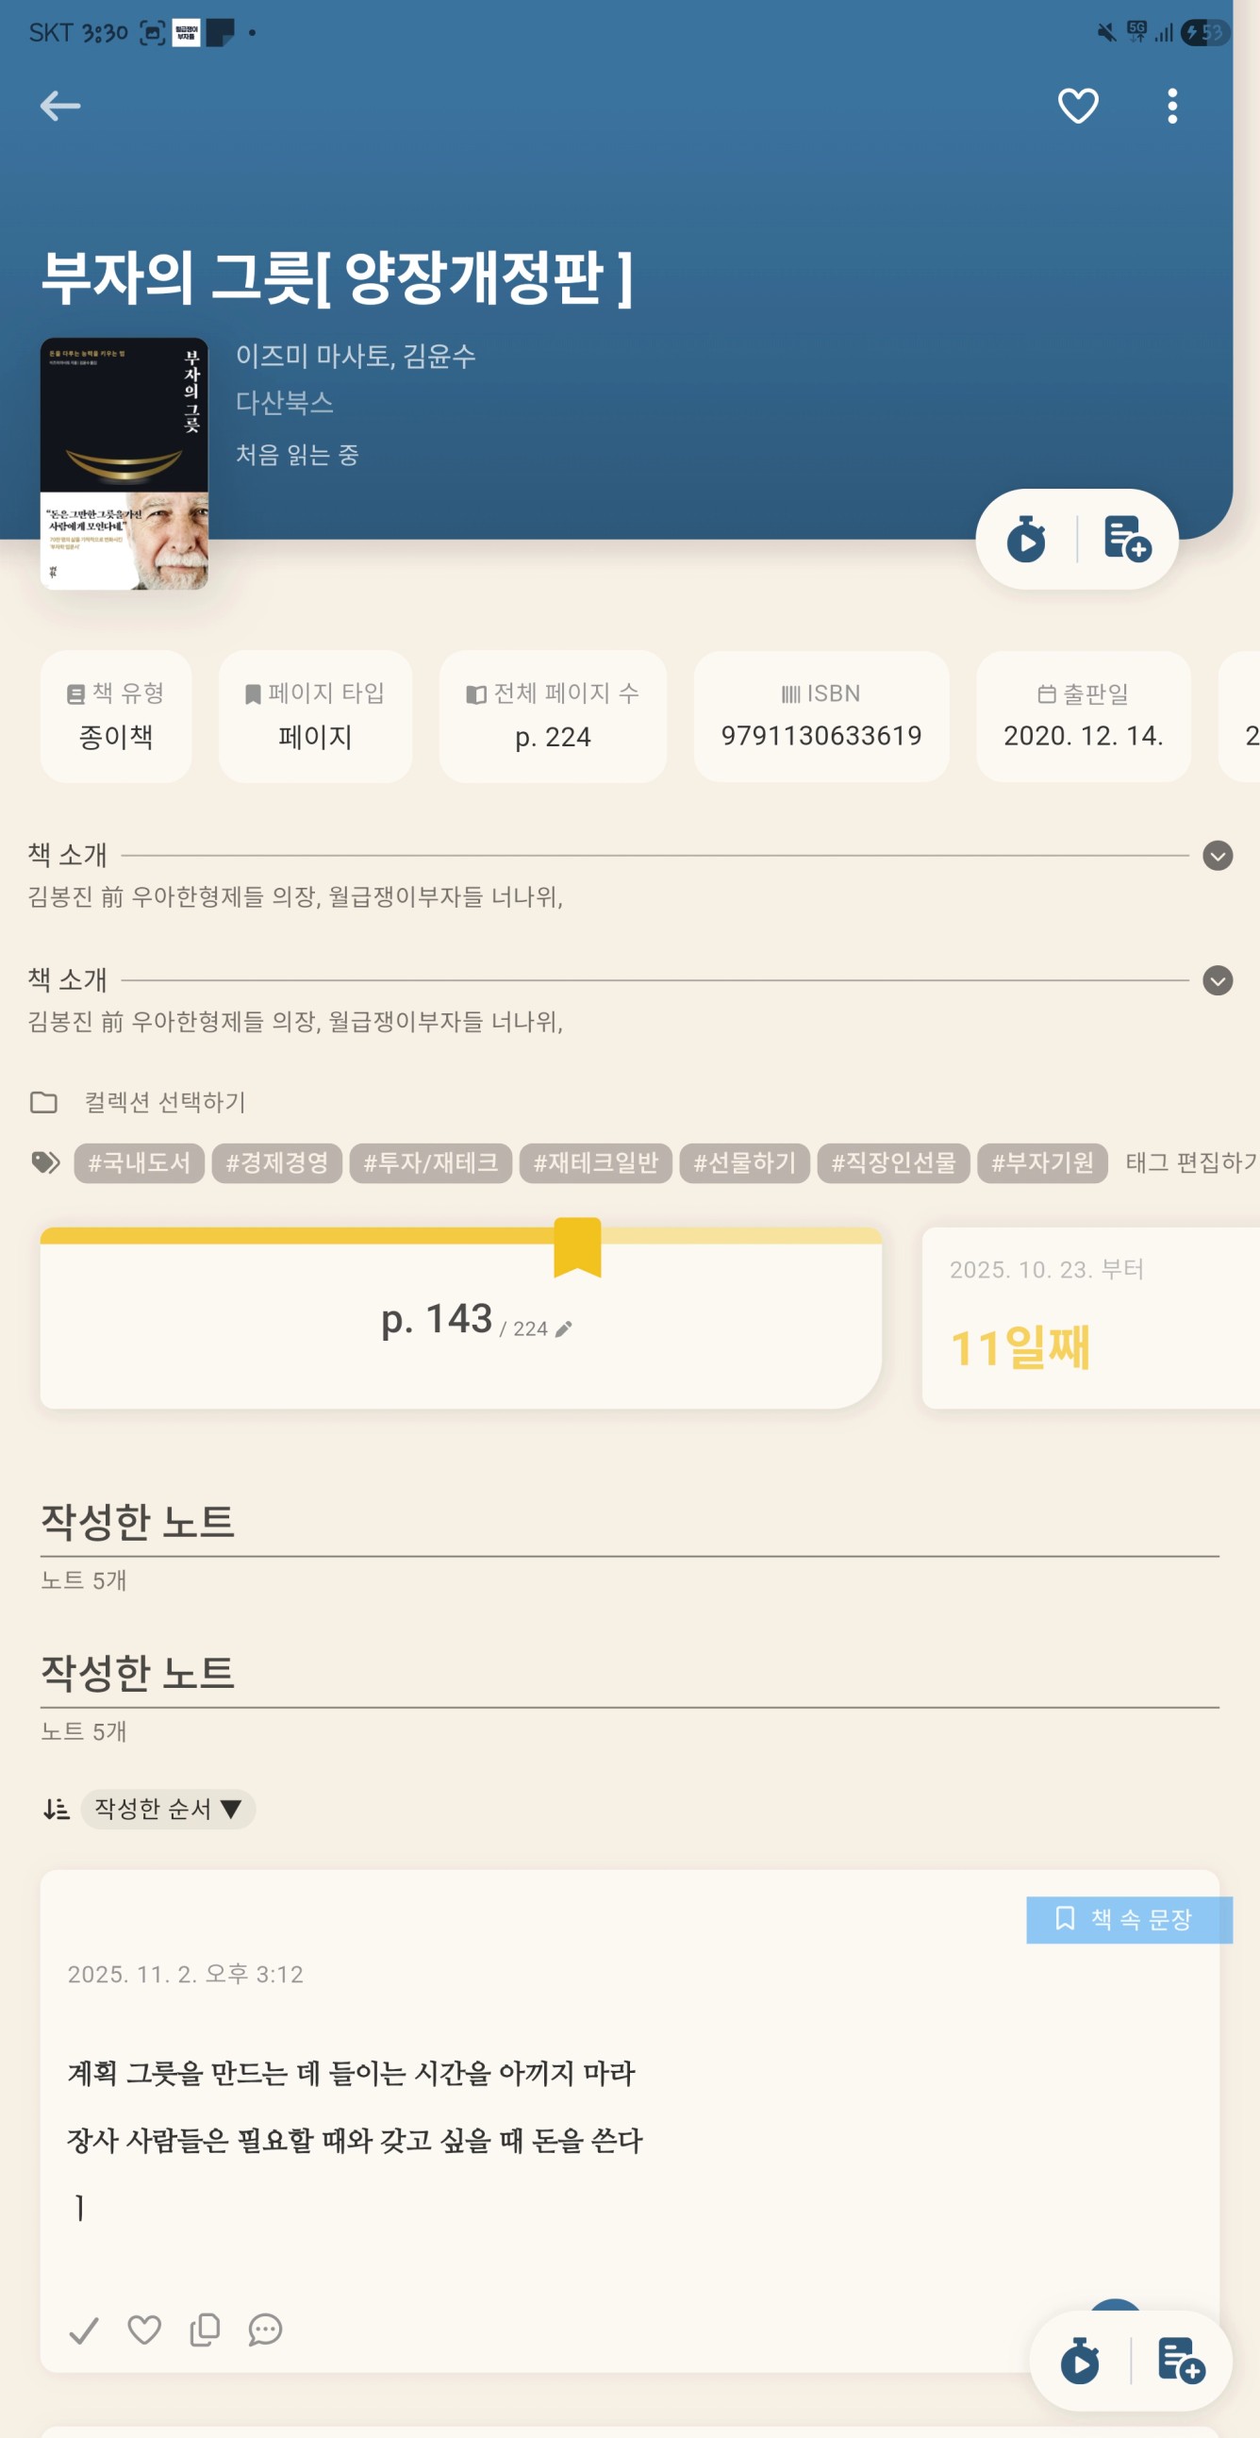Click 태그 편집하기
Image resolution: width=1260 pixels, height=2438 pixels.
[1190, 1162]
